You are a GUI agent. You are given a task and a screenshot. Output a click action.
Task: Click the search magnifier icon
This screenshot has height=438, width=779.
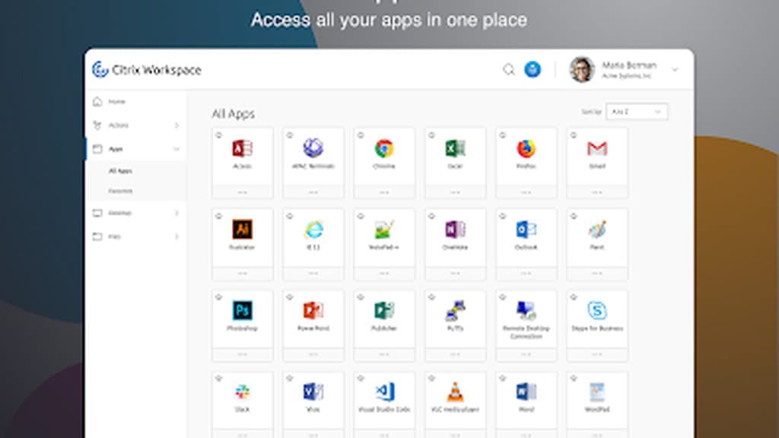508,69
